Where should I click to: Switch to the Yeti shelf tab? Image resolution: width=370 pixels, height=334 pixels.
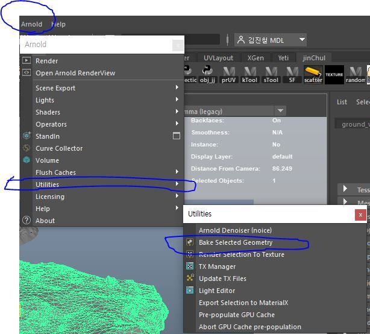pyautogui.click(x=283, y=58)
